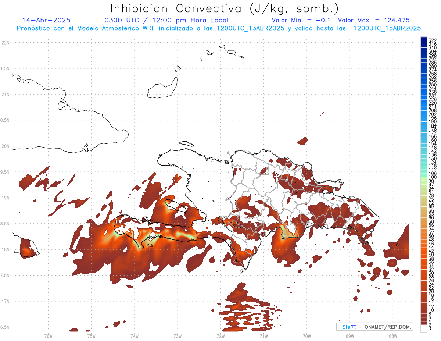This screenshot has width=441, height=341.
Task: Click the "100" color scale value
Action: pos(432,177)
